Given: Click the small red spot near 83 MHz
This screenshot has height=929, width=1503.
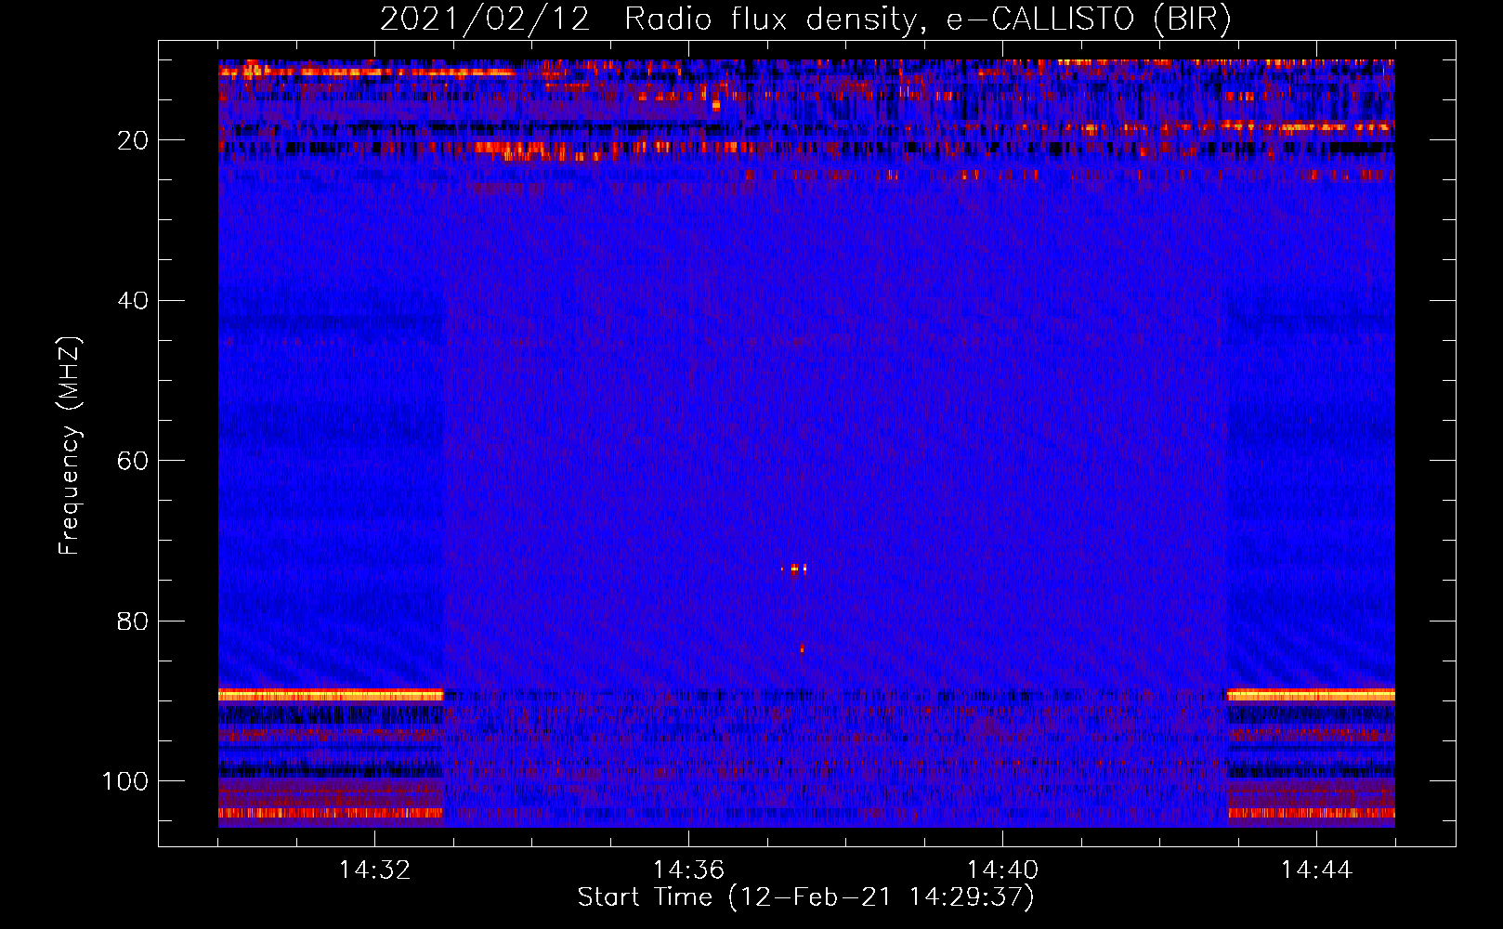Looking at the screenshot, I should click(802, 648).
